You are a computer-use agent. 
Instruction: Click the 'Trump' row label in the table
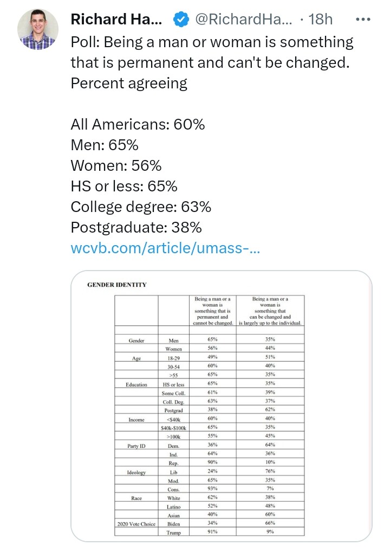(174, 532)
